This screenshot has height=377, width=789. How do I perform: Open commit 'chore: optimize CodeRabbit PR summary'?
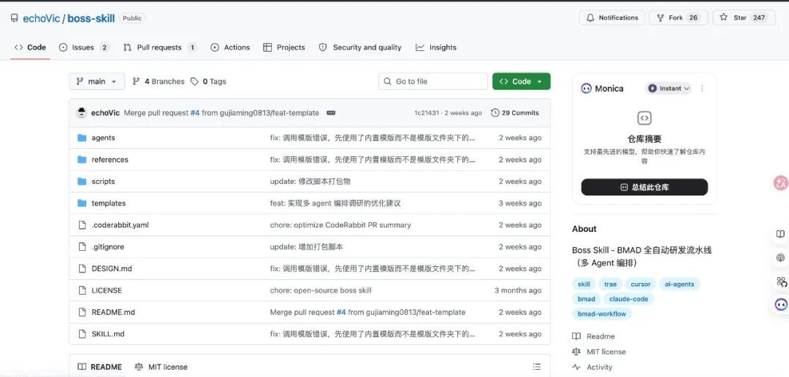click(x=340, y=225)
